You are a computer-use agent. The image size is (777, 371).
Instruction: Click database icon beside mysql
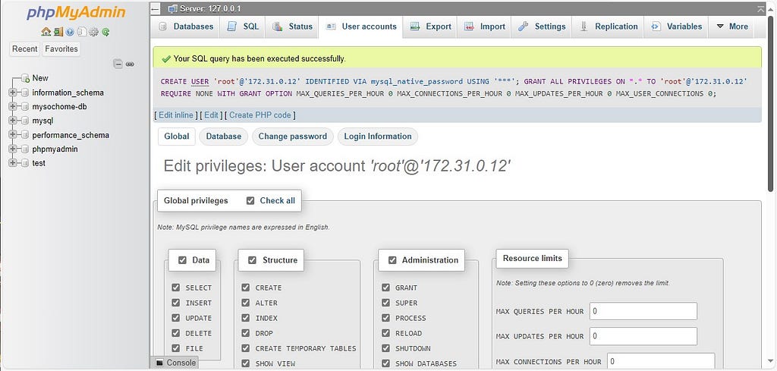[24, 121]
